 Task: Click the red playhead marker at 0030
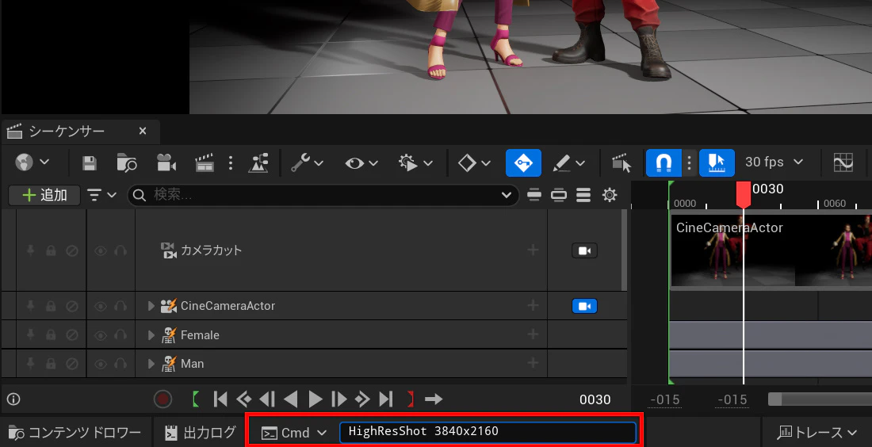[744, 195]
